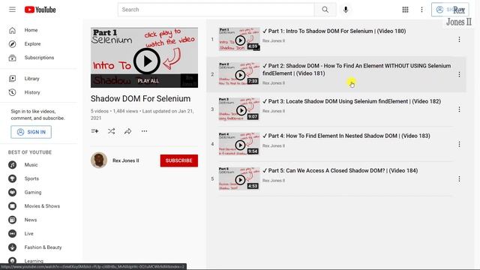This screenshot has width=480, height=270.
Task: Click the red SUBSCRIBE button
Action: pos(179,160)
